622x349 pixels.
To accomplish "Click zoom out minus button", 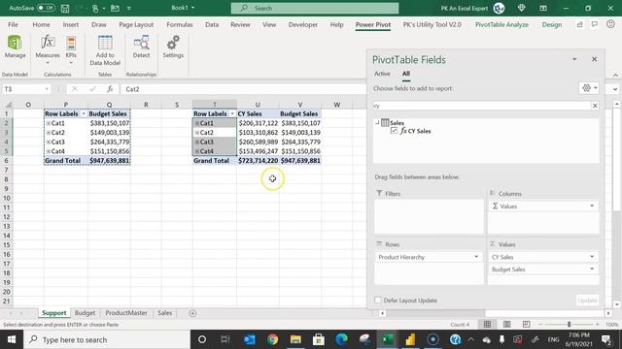I will 540,324.
